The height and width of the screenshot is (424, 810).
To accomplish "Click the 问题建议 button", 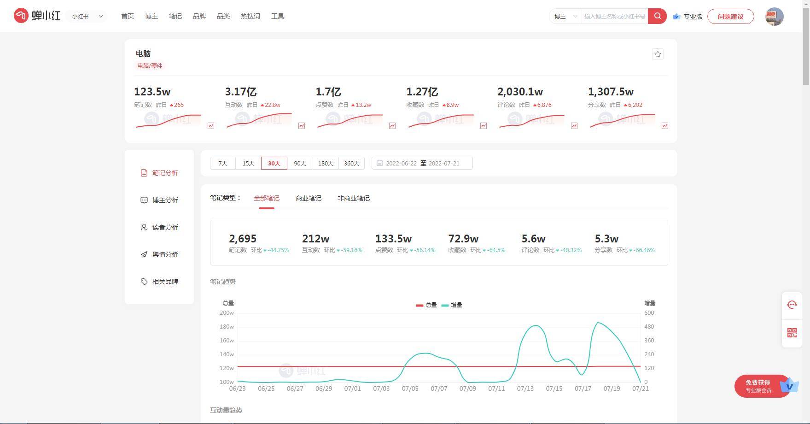I will [x=730, y=16].
